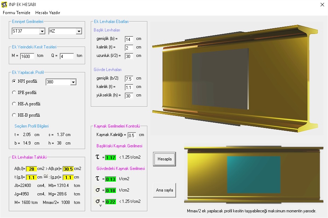
Task: Select the HE-B profili radio button
Action: tap(14, 115)
